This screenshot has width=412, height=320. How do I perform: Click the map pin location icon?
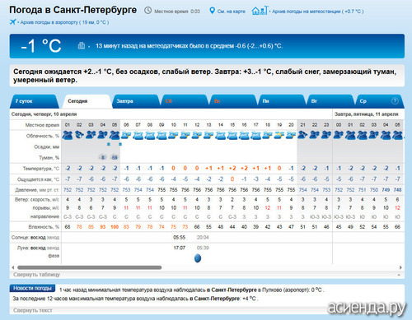[x=212, y=11]
